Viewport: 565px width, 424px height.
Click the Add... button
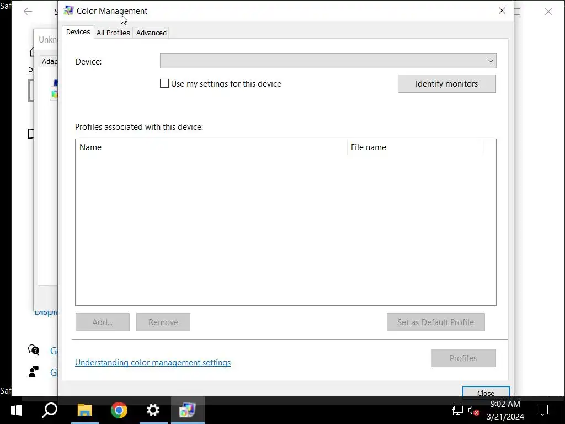[102, 322]
